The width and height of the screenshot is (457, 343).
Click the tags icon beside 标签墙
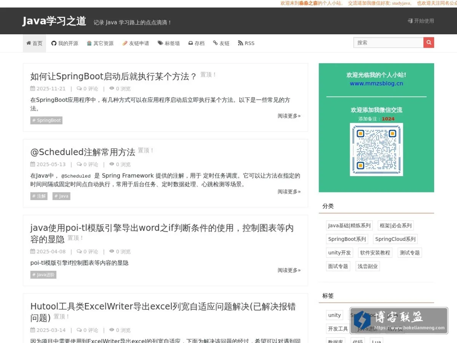click(160, 43)
